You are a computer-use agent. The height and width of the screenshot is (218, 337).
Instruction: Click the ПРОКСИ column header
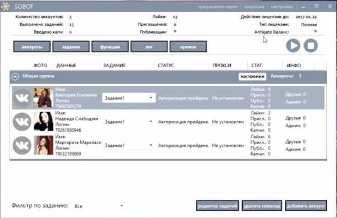pos(222,66)
